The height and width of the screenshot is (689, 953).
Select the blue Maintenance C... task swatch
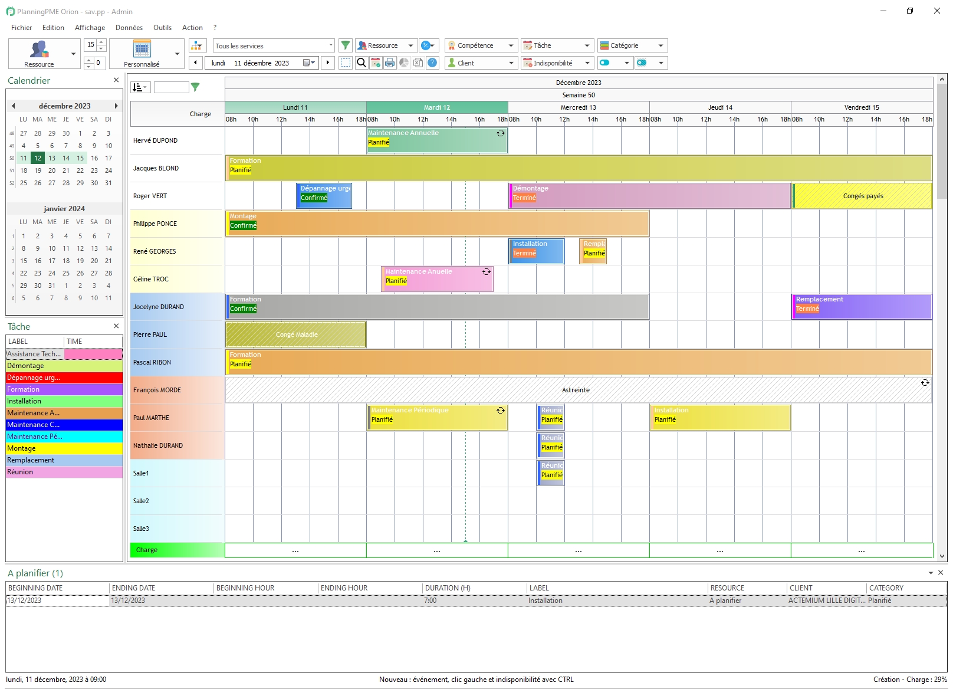click(64, 425)
